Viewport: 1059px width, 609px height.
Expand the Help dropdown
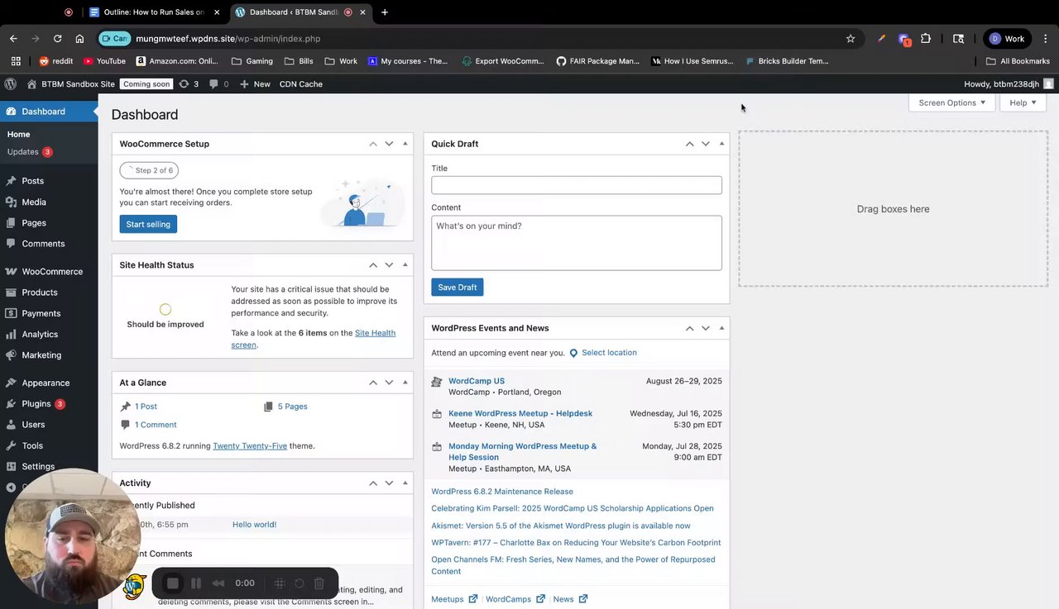[x=1023, y=103]
